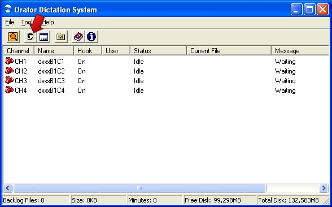This screenshot has height=207, width=332.
Task: Click the Status column header
Action: point(158,51)
